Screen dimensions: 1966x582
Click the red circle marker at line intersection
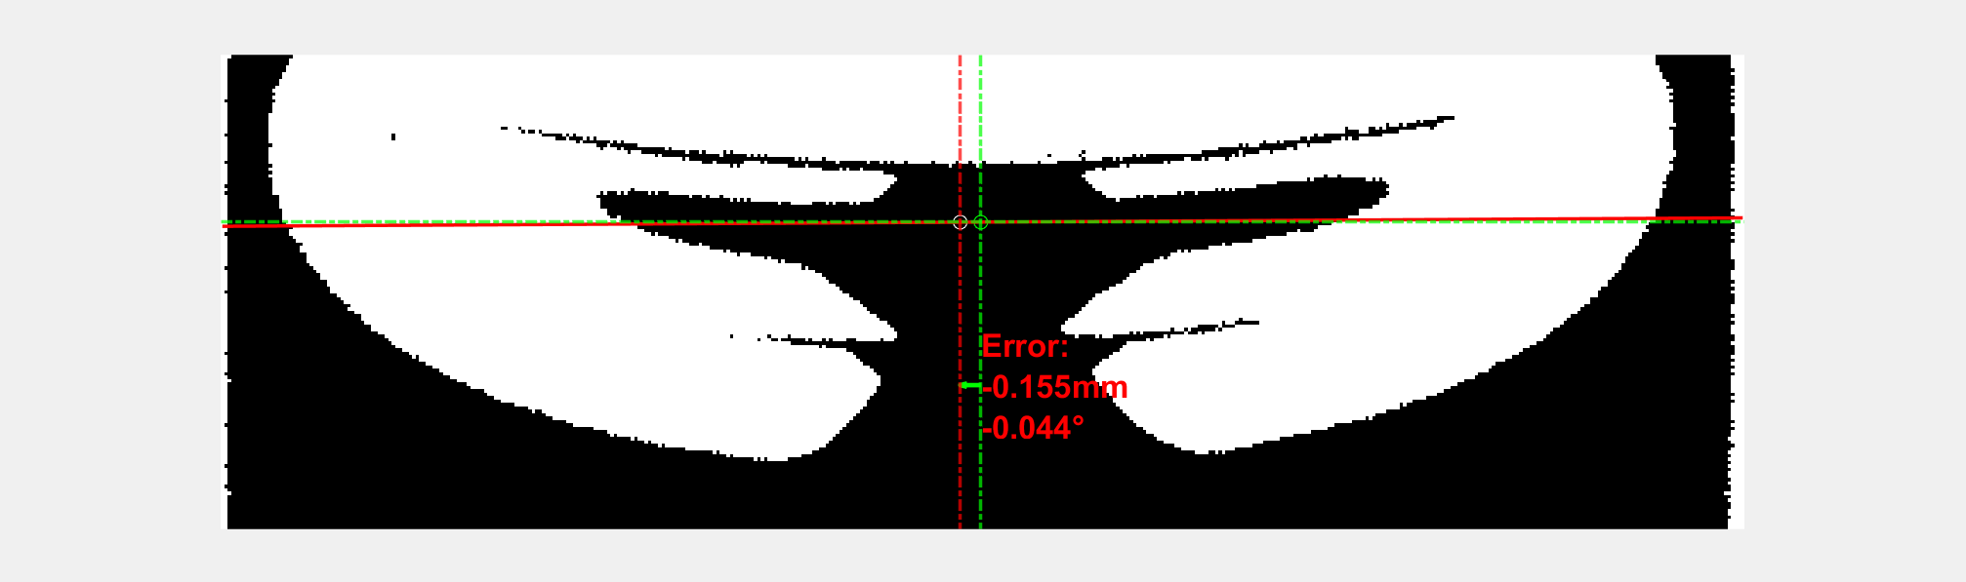pyautogui.click(x=960, y=222)
